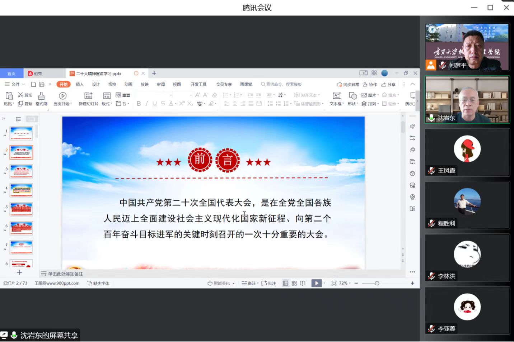Open the Paste (粘贴) dropdown
The image size is (514, 342).
tap(9, 104)
